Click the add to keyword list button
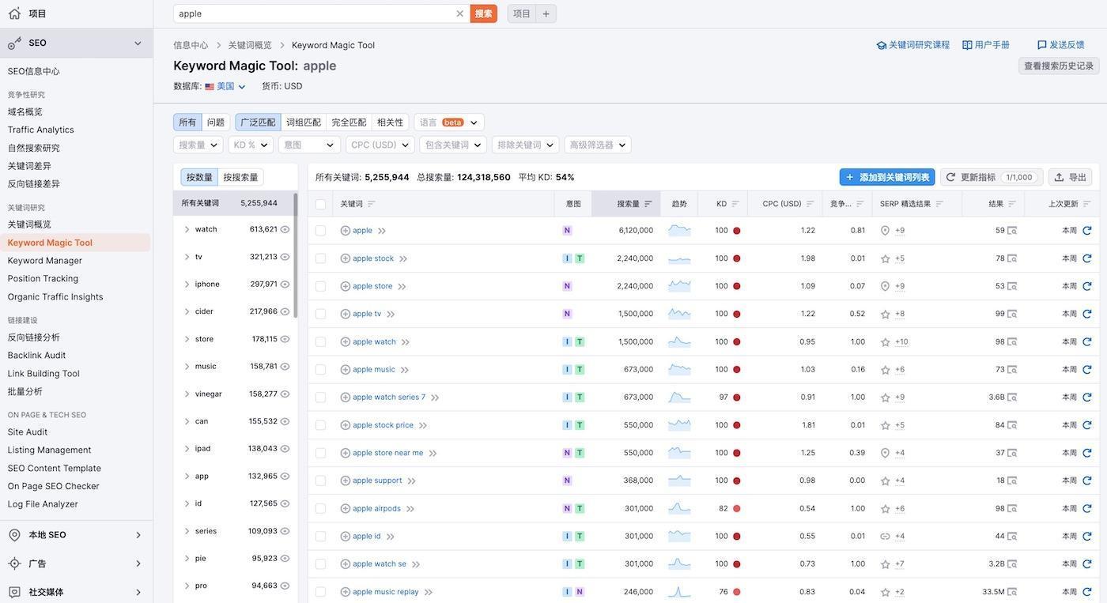1107x603 pixels. (x=887, y=177)
